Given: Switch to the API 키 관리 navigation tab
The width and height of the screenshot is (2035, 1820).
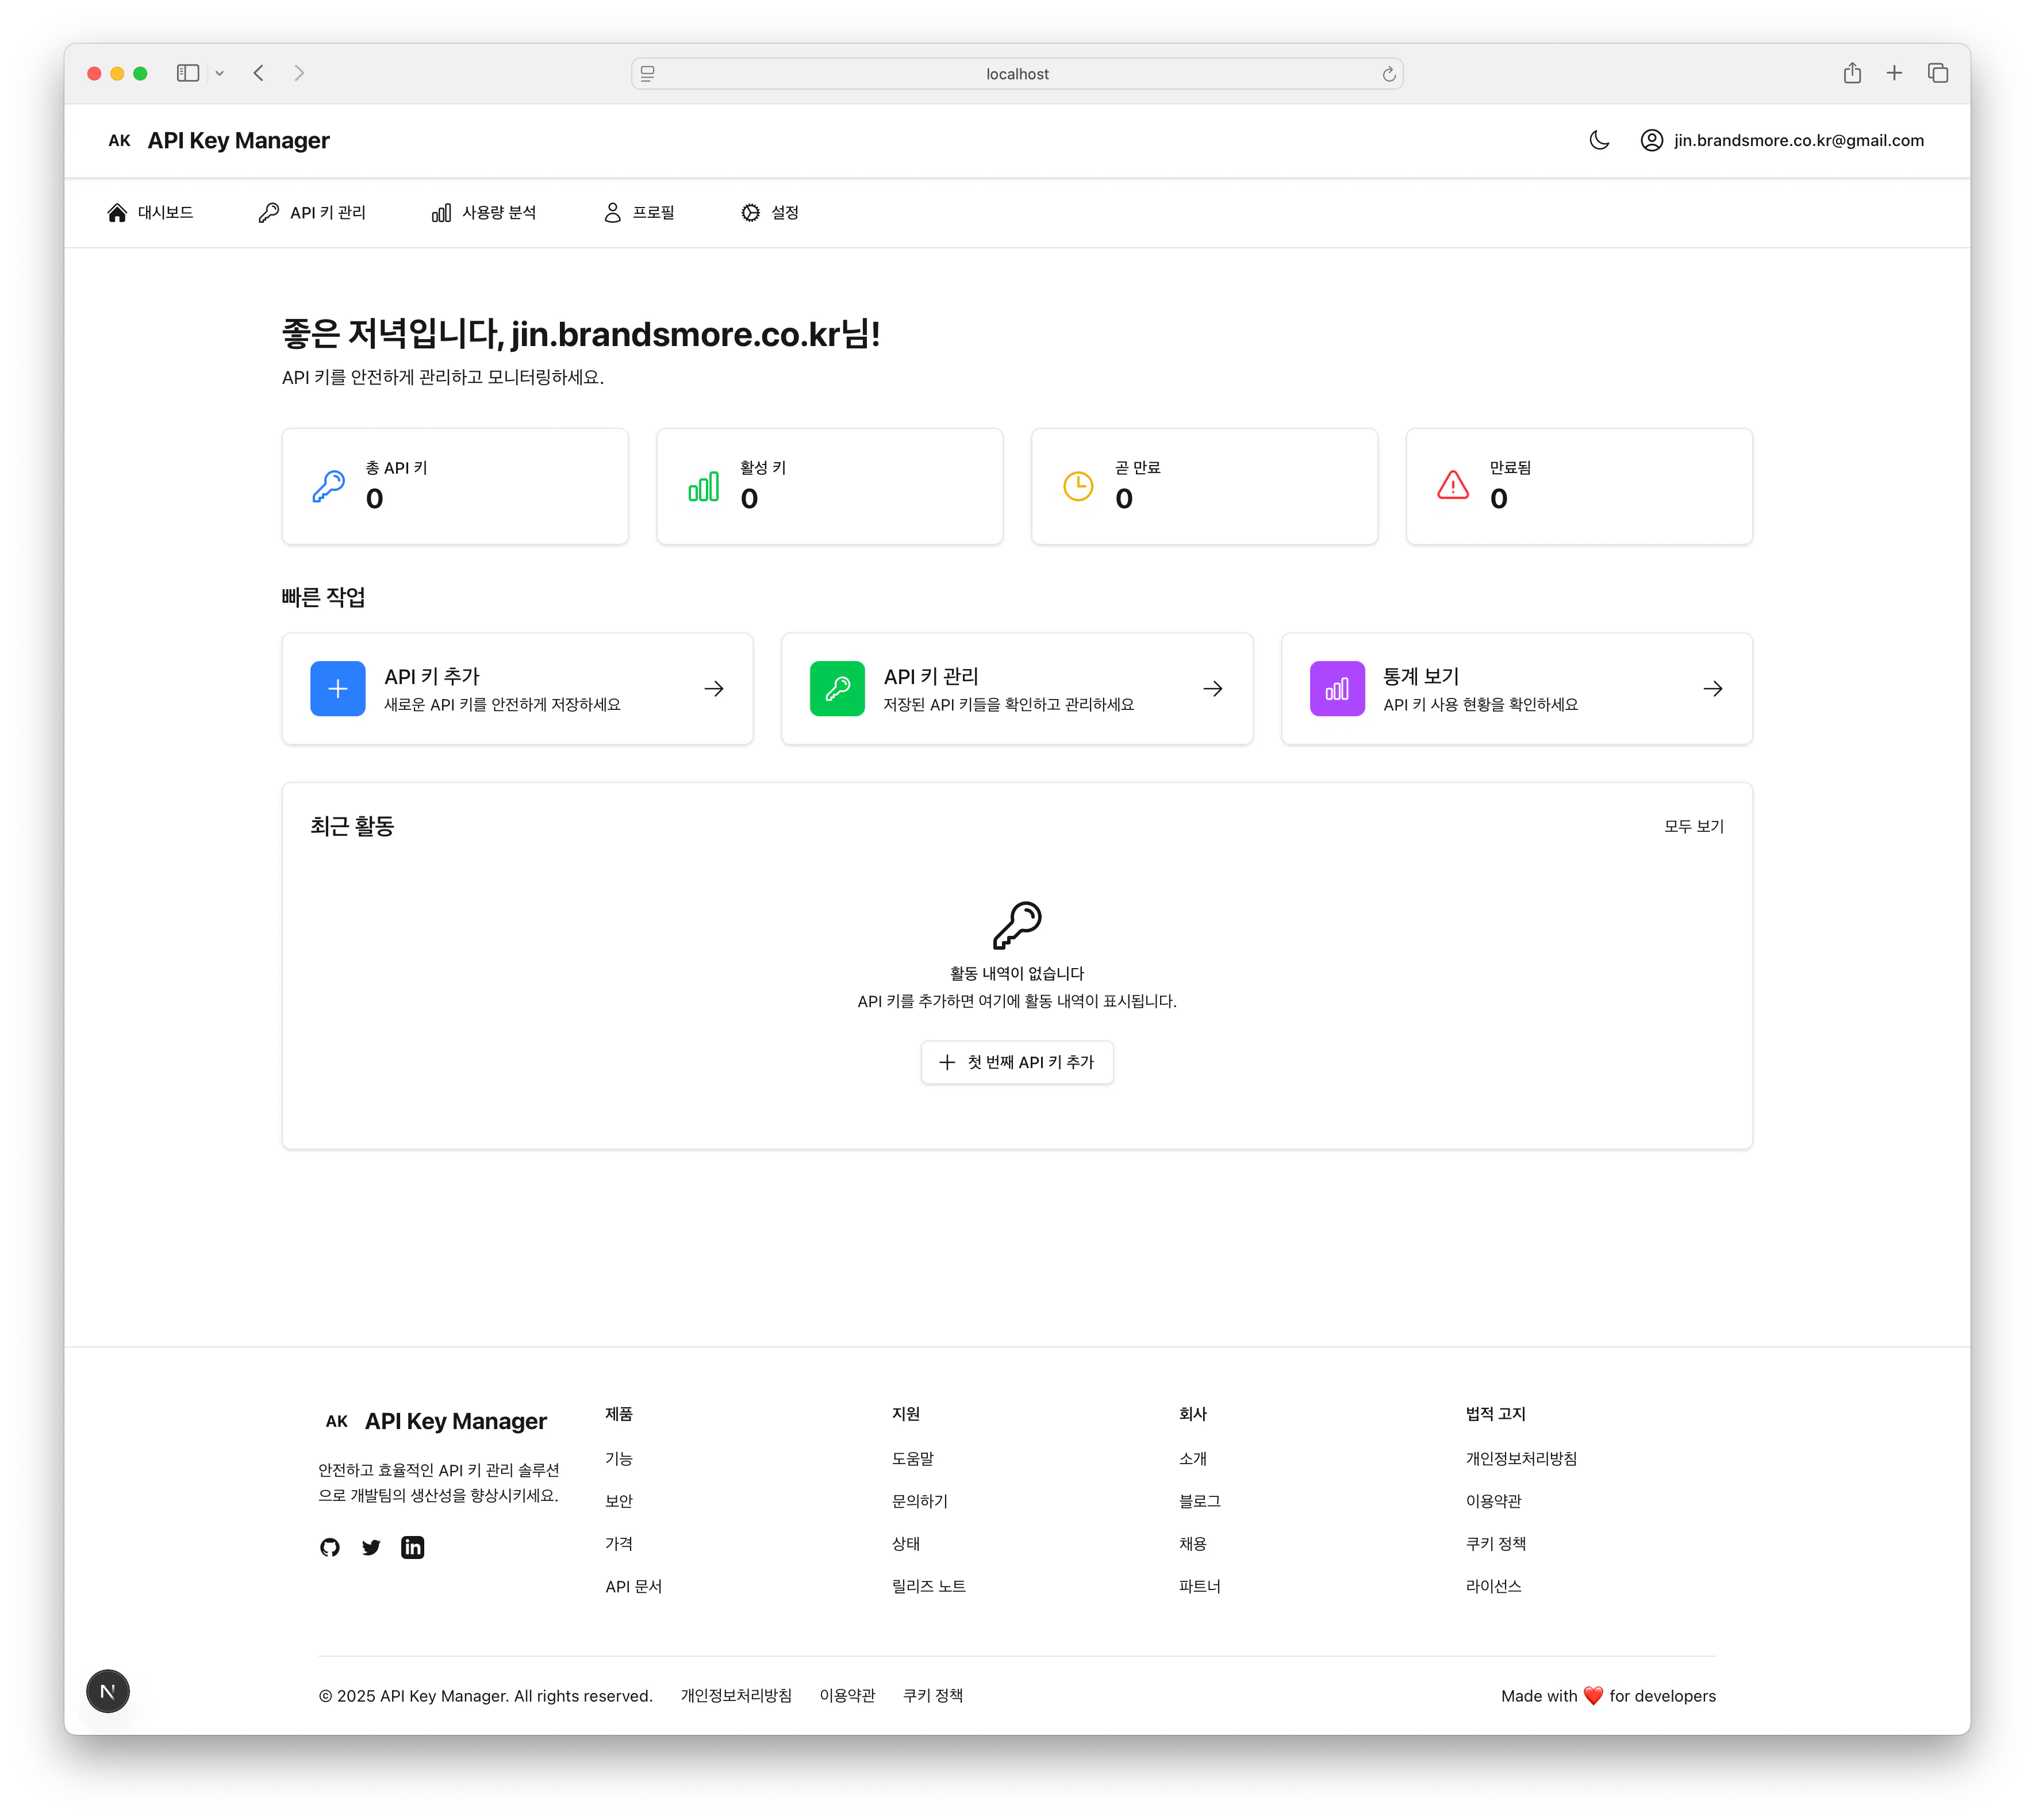Looking at the screenshot, I should pos(312,212).
